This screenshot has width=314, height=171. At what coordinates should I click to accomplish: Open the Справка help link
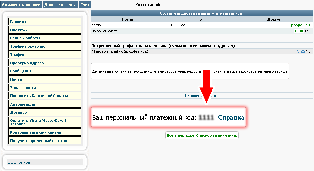coord(231,118)
